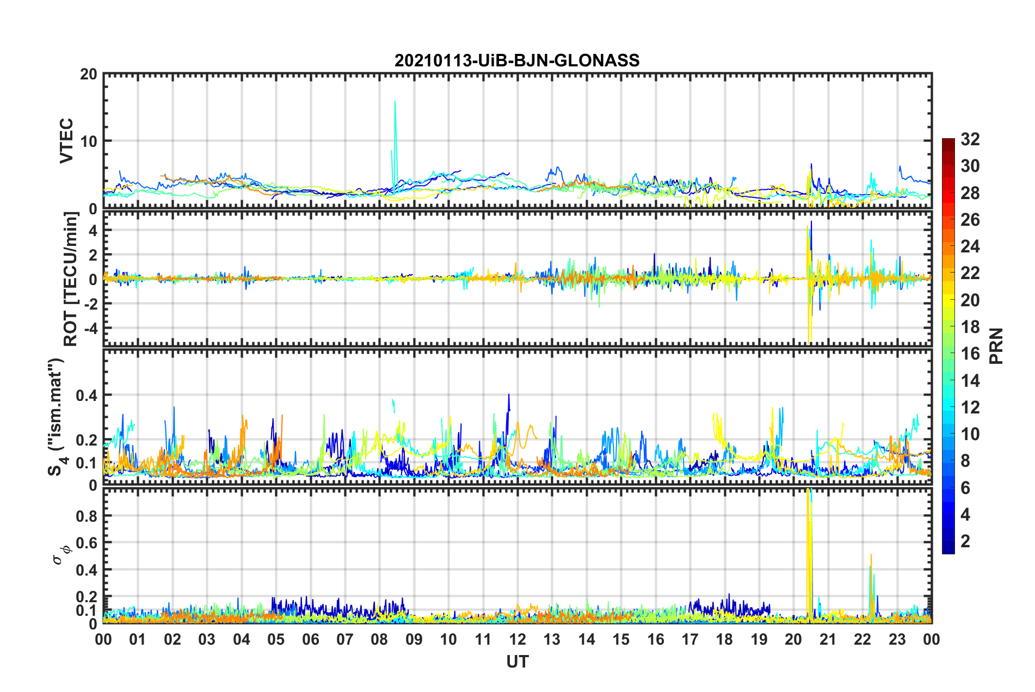Screen dimensions: 1035x692
Task: Click PRN colorbar tick label 24
Action: [x=970, y=246]
